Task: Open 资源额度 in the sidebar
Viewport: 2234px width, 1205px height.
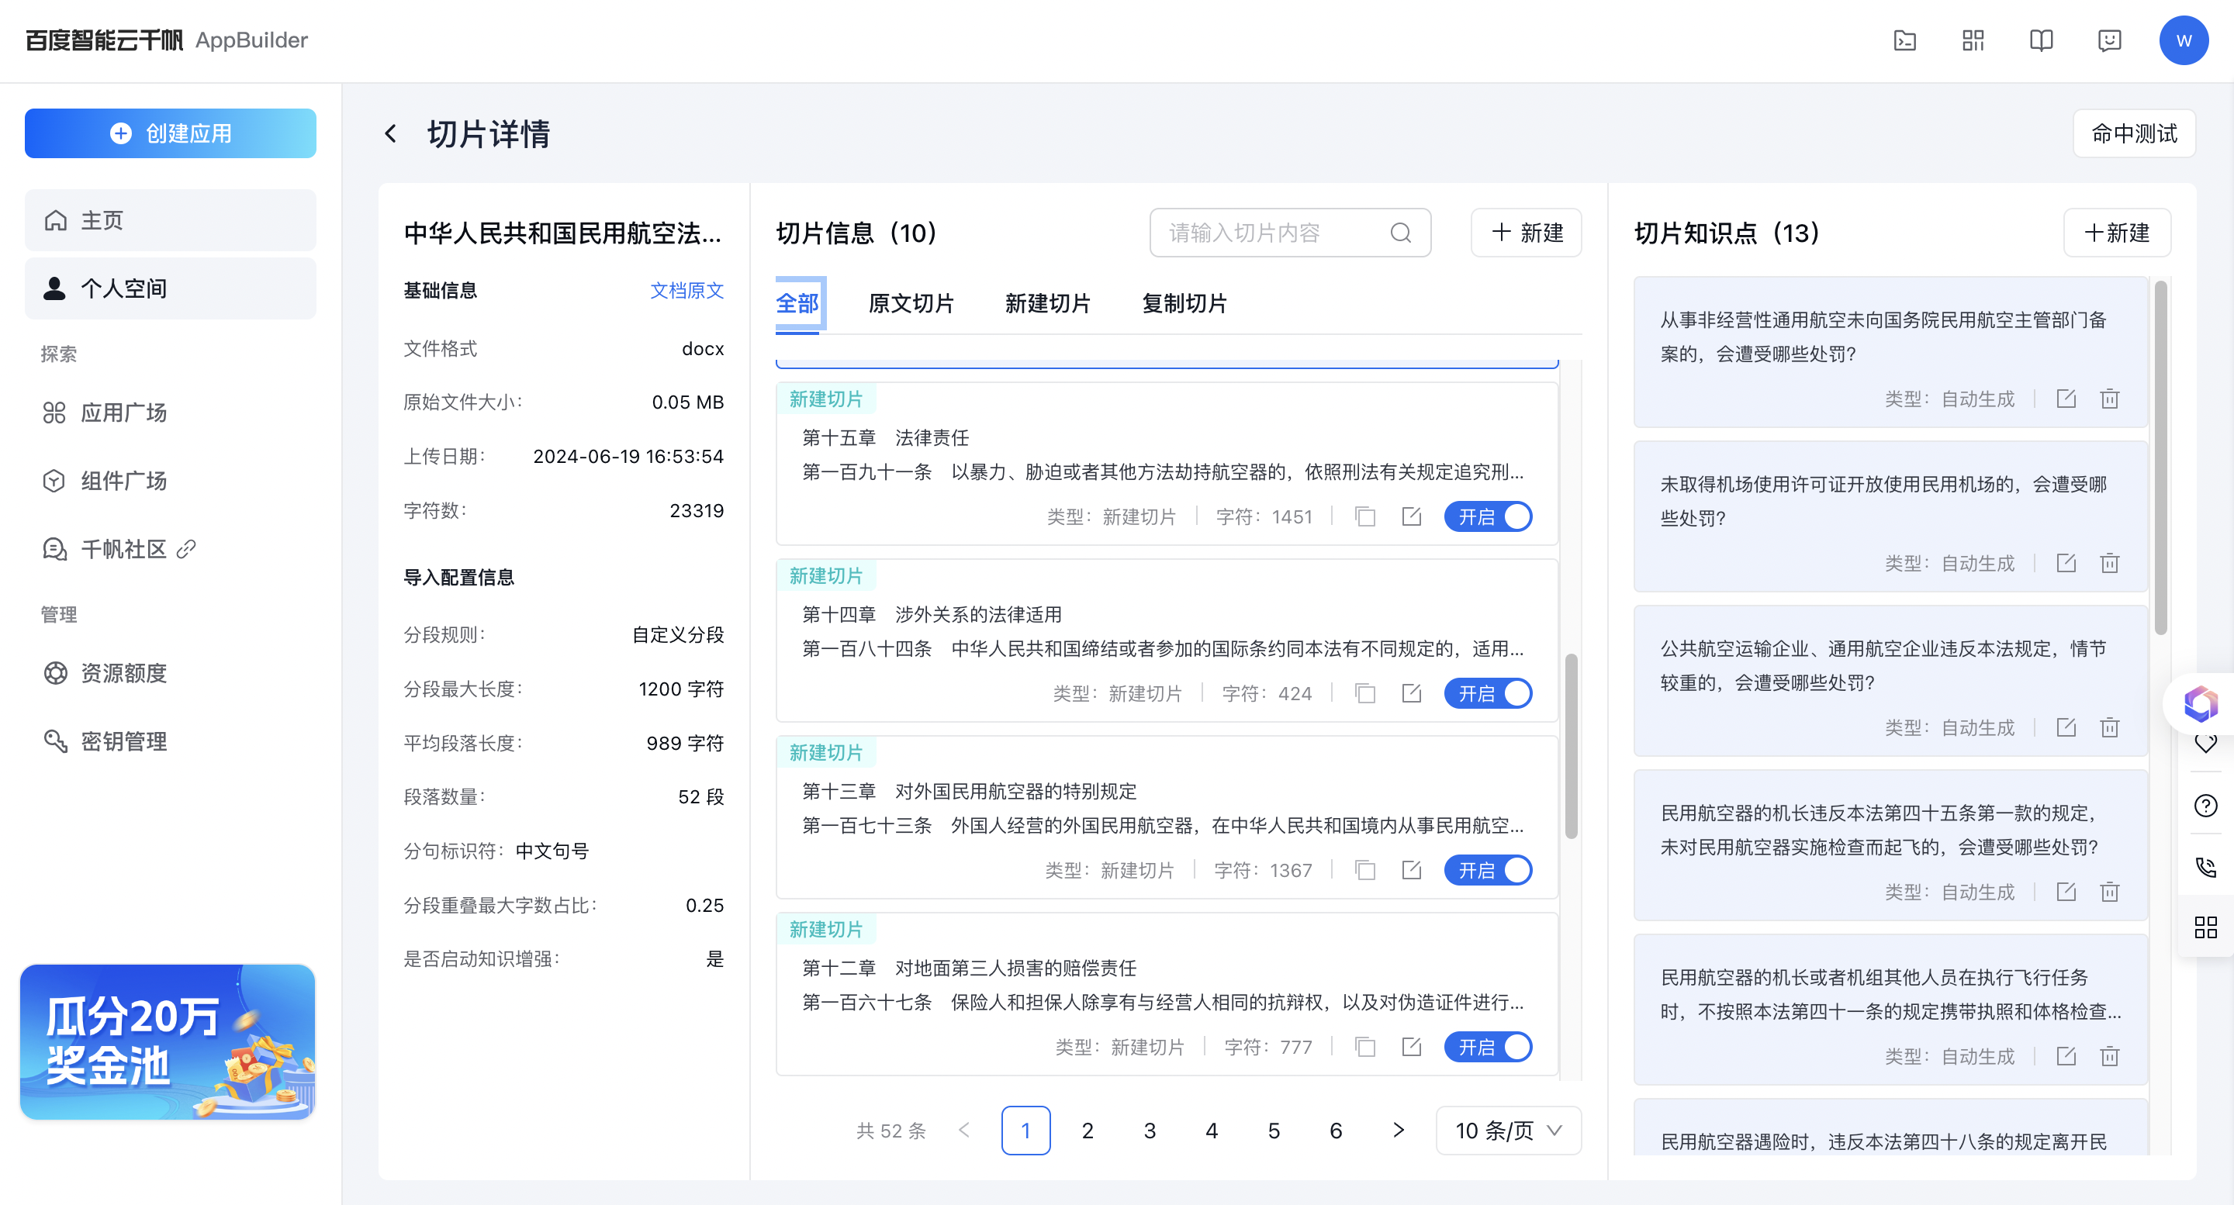Action: [x=170, y=674]
